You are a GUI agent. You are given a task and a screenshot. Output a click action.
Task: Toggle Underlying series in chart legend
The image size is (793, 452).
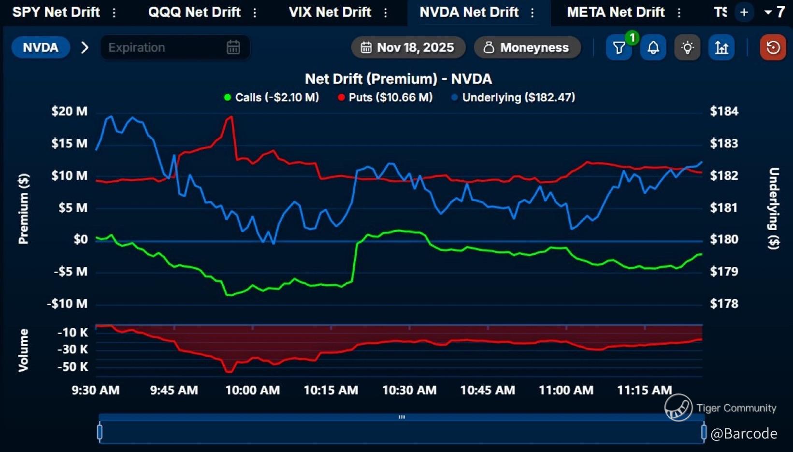(513, 97)
